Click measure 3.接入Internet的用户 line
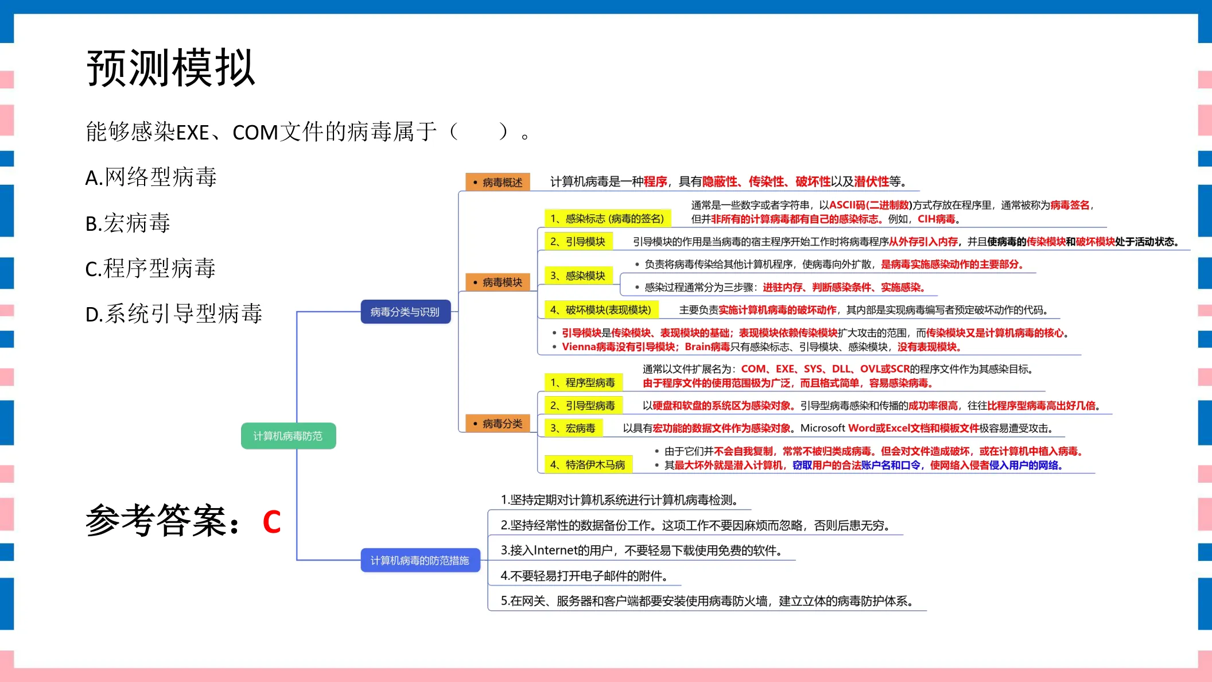Image resolution: width=1212 pixels, height=682 pixels. (641, 551)
